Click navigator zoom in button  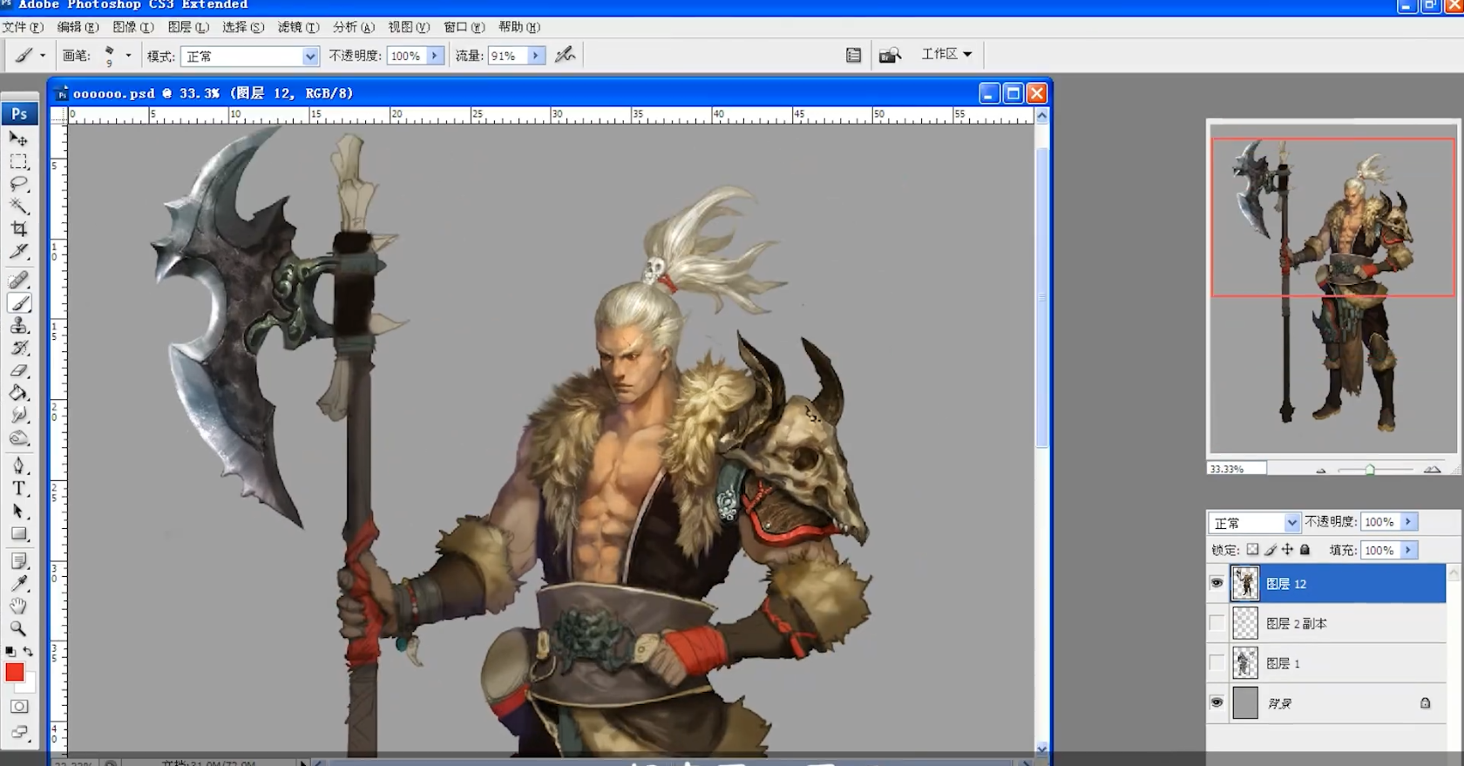pos(1432,470)
